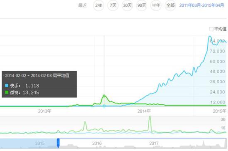Click the 2017 label in timeline scrubber
Image resolution: width=228 pixels, height=151 pixels.
(154, 143)
